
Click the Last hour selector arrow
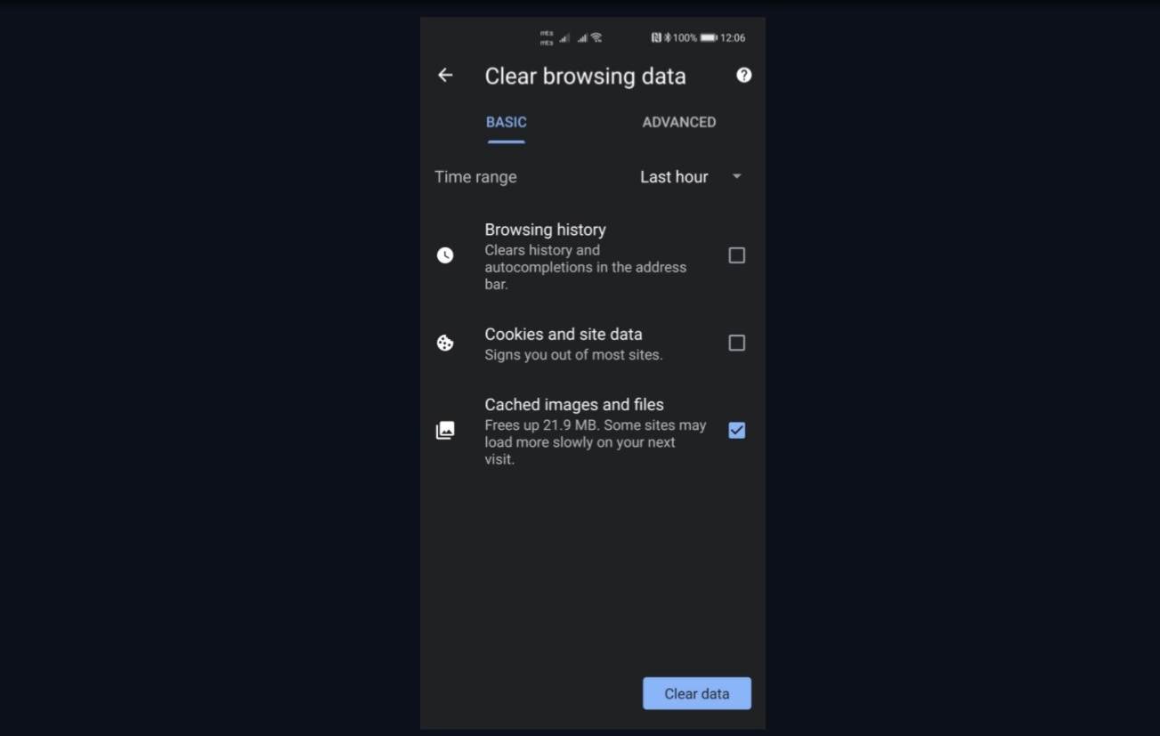pos(735,176)
